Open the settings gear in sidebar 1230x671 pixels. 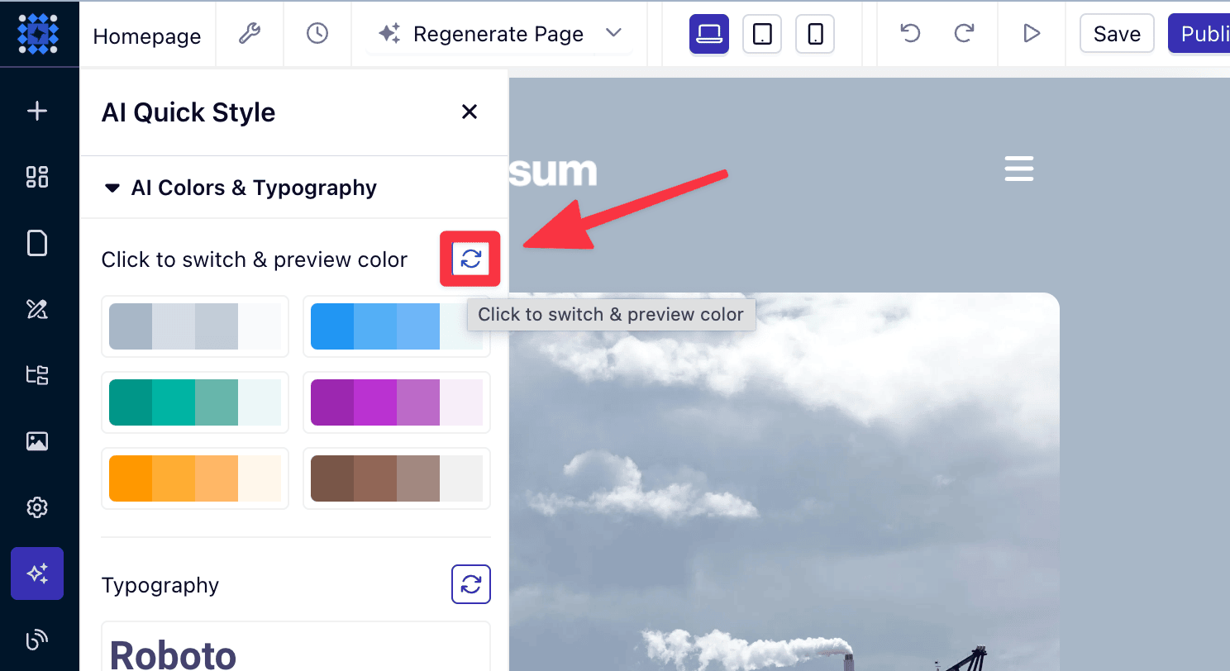point(37,507)
